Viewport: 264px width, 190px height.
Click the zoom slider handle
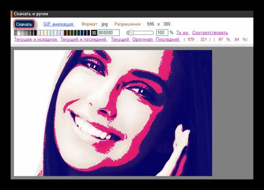[131, 33]
